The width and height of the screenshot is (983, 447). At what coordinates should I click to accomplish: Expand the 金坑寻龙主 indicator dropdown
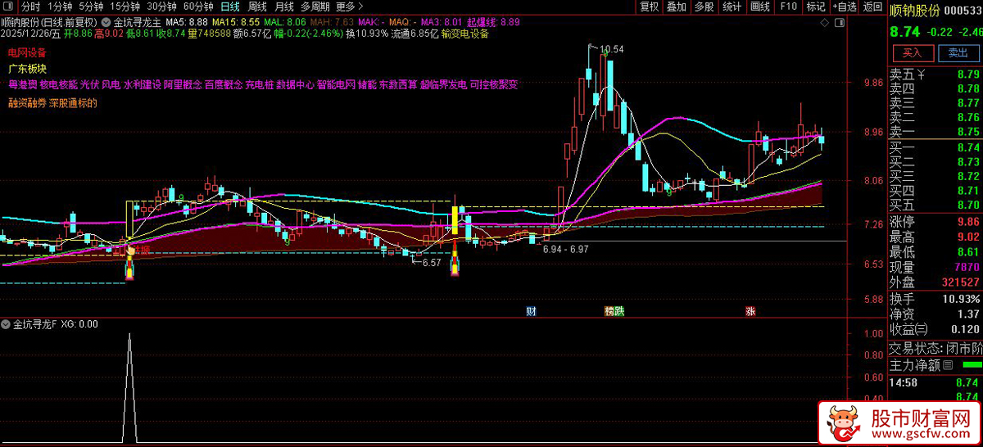click(106, 20)
